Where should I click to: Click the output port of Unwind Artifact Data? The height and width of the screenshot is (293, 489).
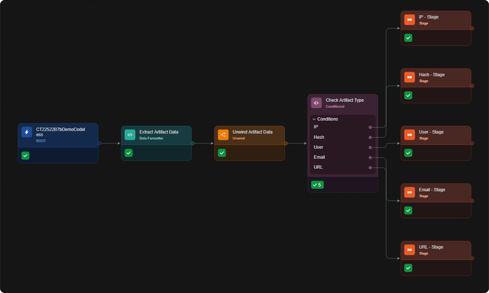click(x=286, y=143)
